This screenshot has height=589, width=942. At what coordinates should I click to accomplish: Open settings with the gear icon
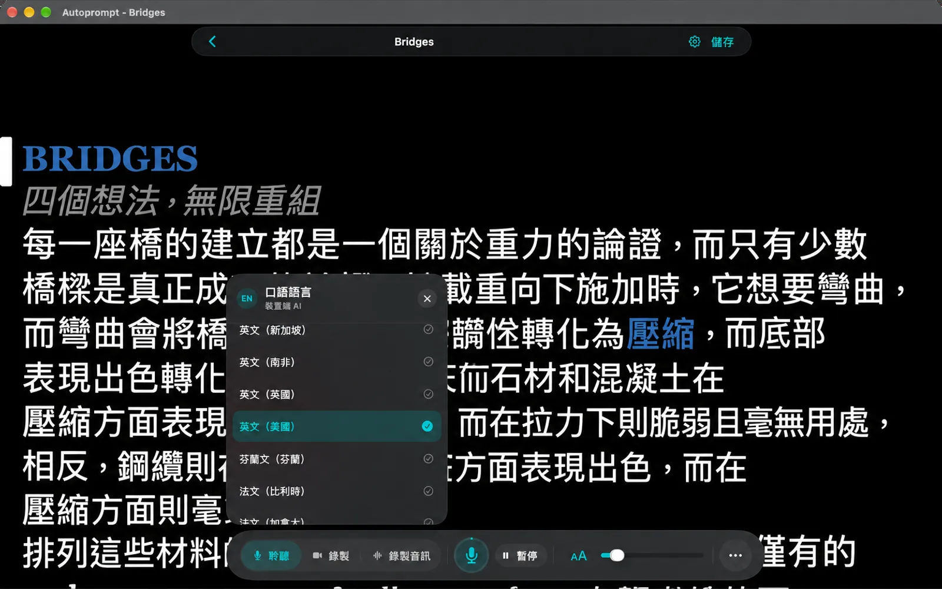click(x=695, y=41)
